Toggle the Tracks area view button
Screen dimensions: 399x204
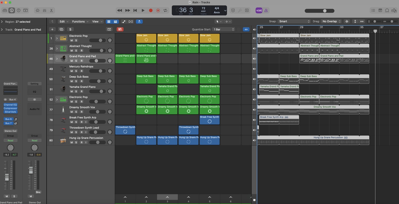[115, 21]
